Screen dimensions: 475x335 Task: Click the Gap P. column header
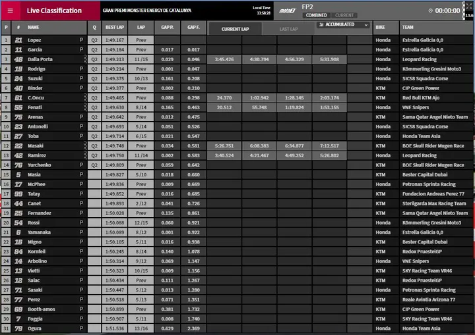[167, 27]
